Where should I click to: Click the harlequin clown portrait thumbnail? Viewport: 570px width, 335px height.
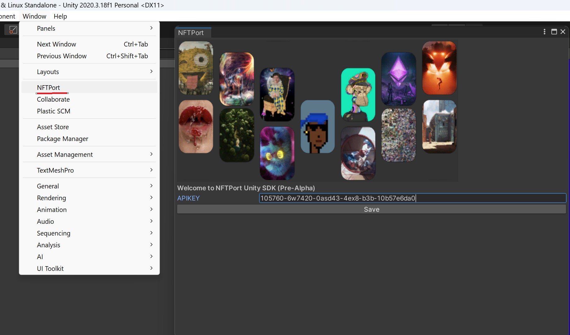(277, 95)
